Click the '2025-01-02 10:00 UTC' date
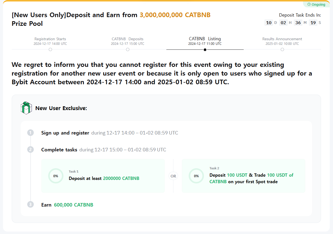 (x=282, y=43)
